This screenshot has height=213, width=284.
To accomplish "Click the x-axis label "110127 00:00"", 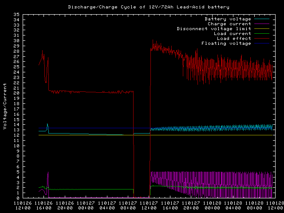I will [87, 205].
